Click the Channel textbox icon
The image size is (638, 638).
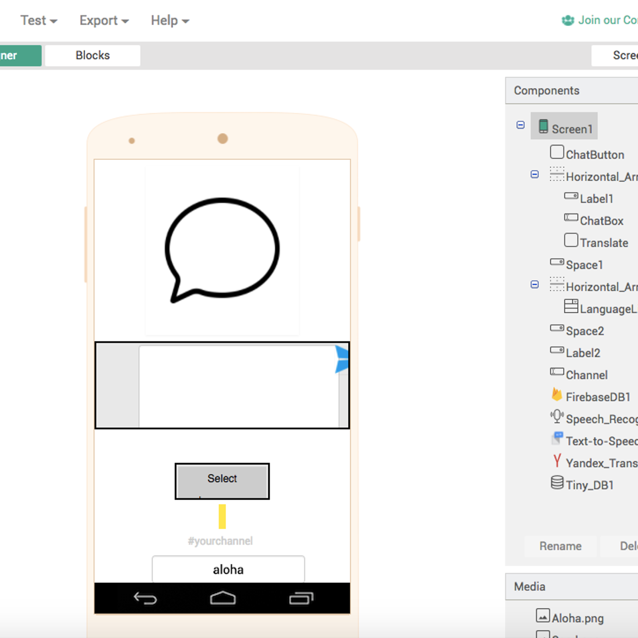tap(557, 372)
